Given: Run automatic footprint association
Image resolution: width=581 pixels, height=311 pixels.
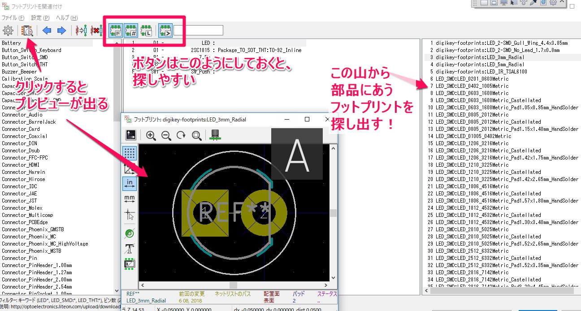Looking at the screenshot, I should (x=81, y=31).
